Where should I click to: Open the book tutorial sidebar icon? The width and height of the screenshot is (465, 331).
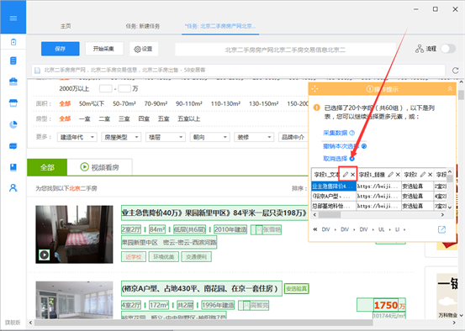click(x=13, y=167)
